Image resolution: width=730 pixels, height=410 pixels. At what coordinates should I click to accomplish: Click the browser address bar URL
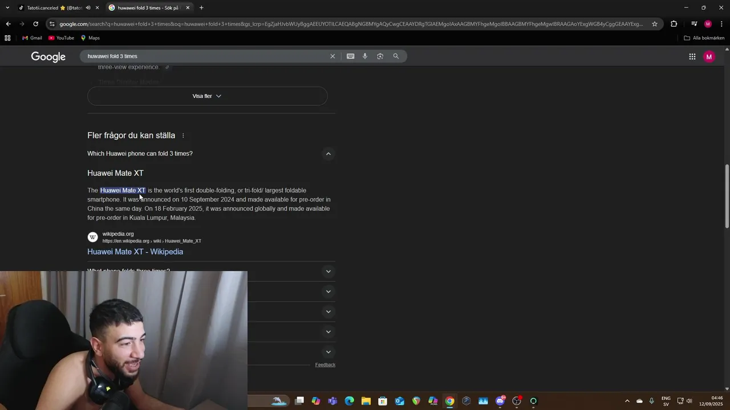coord(351,24)
